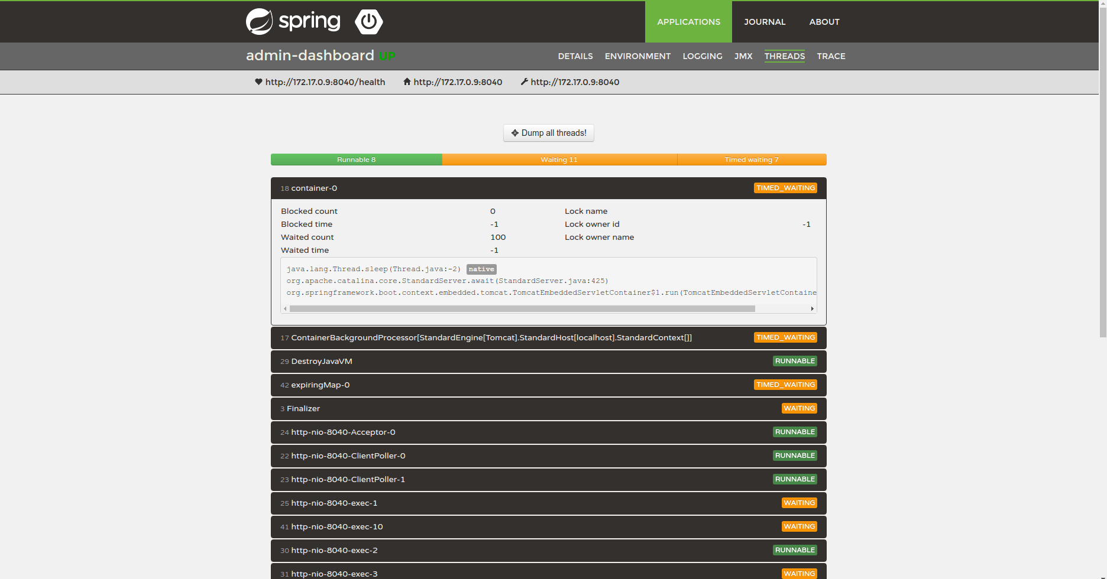
Task: Click the home service URL icon
Action: tap(407, 82)
